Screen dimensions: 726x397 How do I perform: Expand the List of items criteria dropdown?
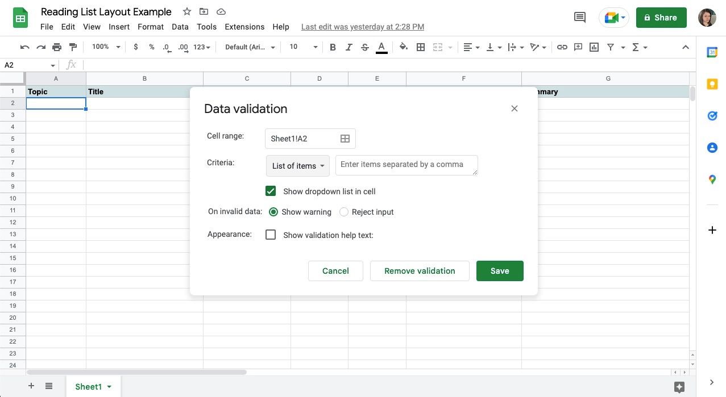click(298, 166)
